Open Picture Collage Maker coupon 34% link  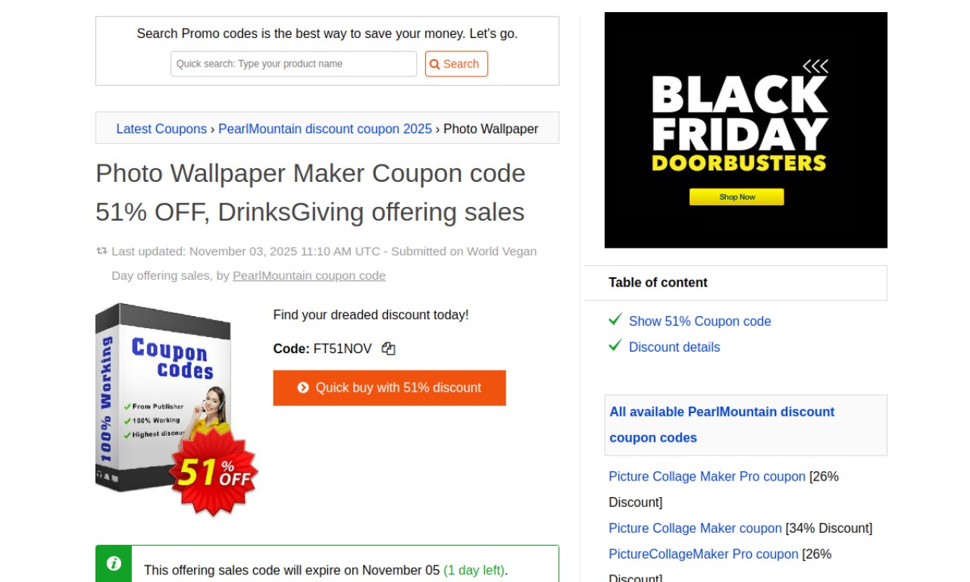(x=695, y=528)
